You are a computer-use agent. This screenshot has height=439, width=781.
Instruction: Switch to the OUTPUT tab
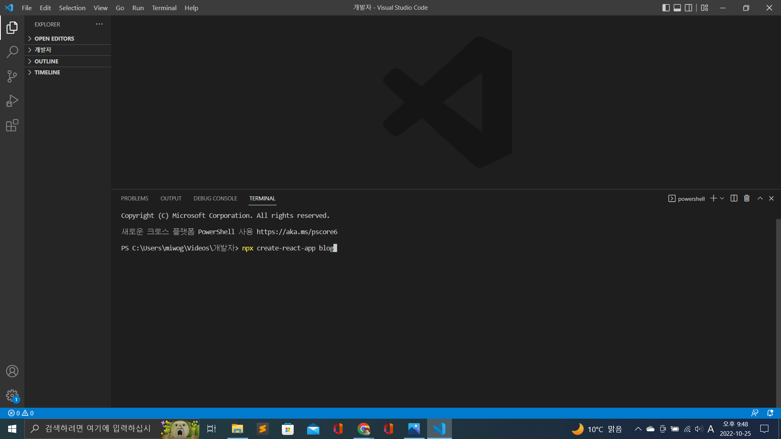pos(171,198)
